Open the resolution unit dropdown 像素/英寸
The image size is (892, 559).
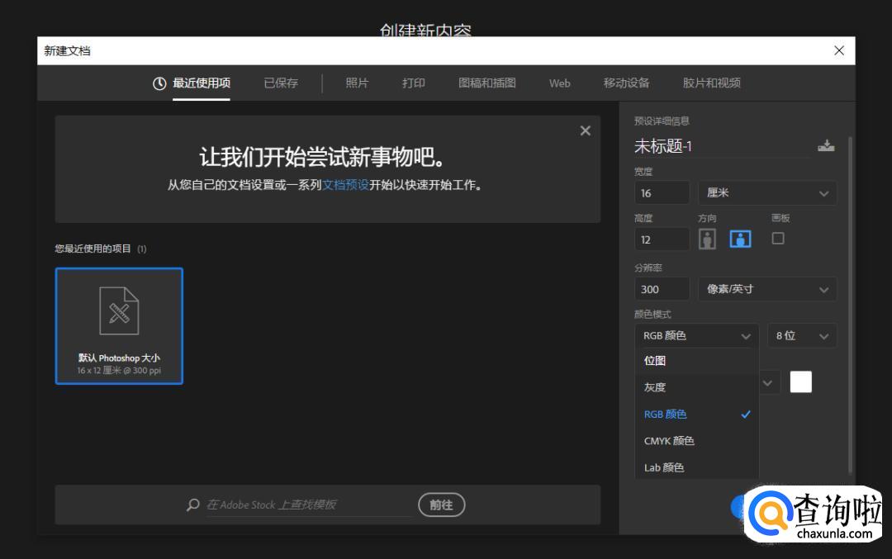(766, 290)
